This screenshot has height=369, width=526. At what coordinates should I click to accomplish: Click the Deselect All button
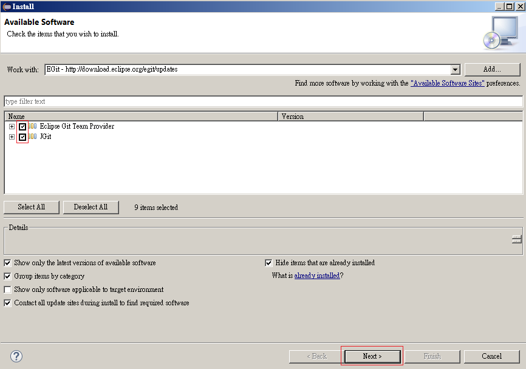[x=91, y=207]
